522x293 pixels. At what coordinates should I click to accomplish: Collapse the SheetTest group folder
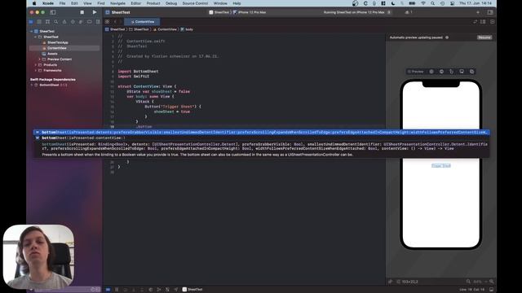pyautogui.click(x=36, y=37)
